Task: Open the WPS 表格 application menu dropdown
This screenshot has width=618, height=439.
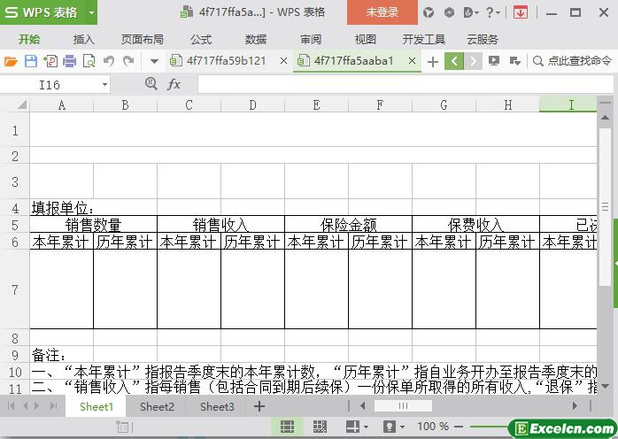Action: point(91,12)
